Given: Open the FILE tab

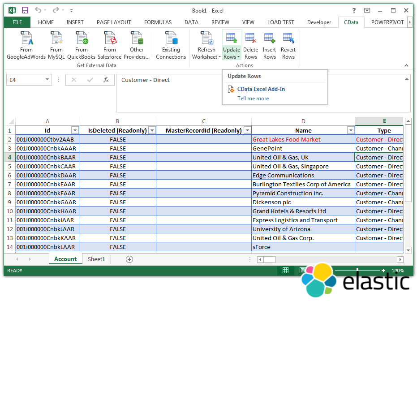Looking at the screenshot, I should pos(17,22).
